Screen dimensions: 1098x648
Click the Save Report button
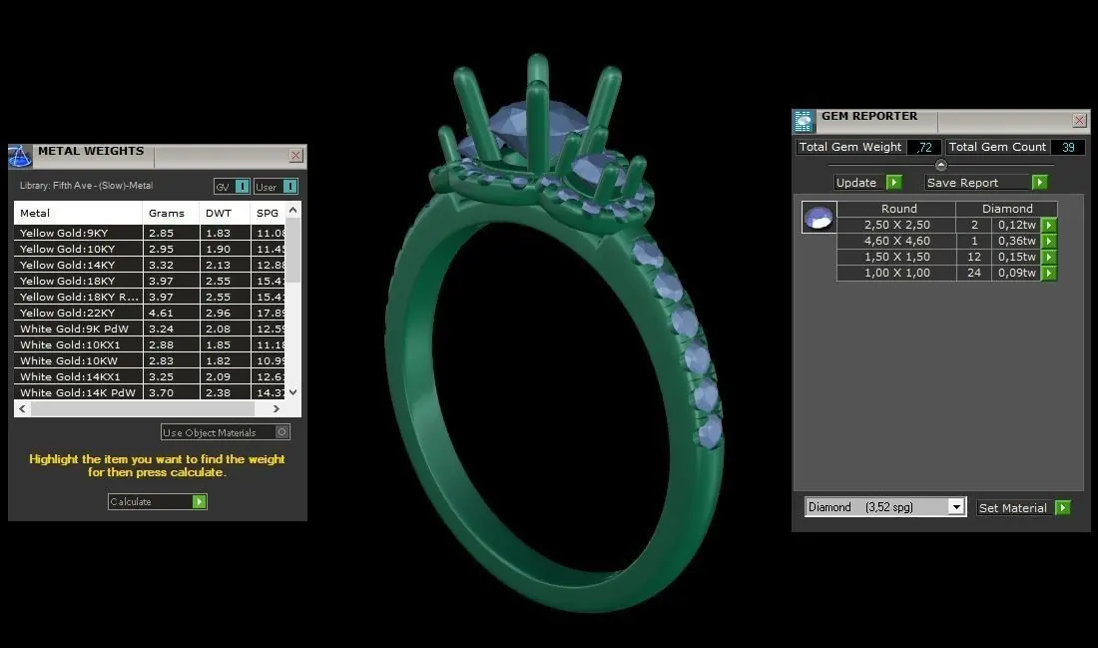986,182
